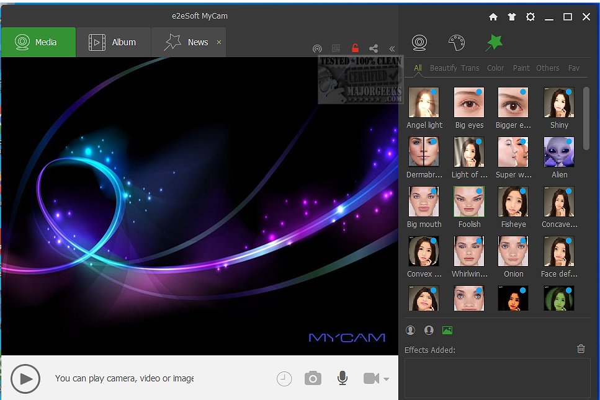Image resolution: width=600 pixels, height=400 pixels.
Task: Click the effects list scrollbar
Action: [x=586, y=118]
